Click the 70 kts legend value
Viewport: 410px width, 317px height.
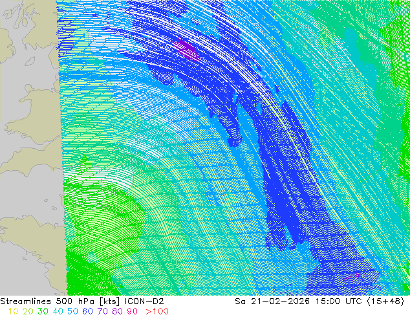[x=102, y=312]
